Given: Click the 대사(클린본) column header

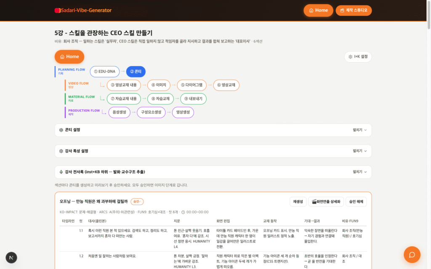Looking at the screenshot, I should 97,221.
